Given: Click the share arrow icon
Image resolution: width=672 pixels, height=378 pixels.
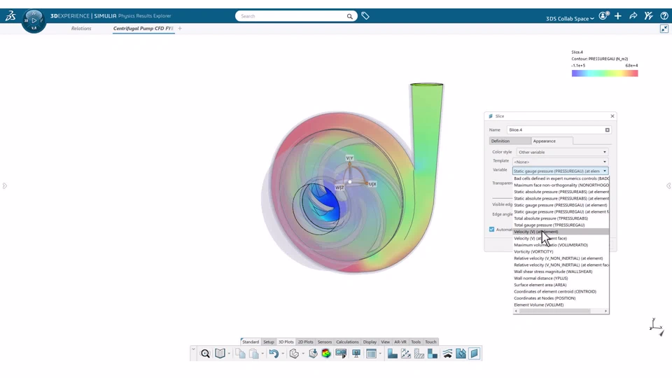Looking at the screenshot, I should click(x=633, y=16).
